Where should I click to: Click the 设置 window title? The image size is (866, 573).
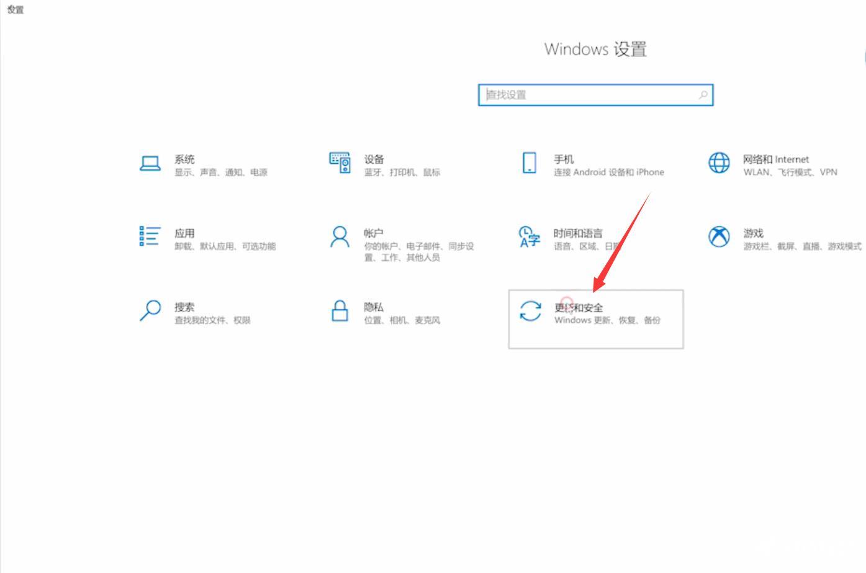pos(15,9)
